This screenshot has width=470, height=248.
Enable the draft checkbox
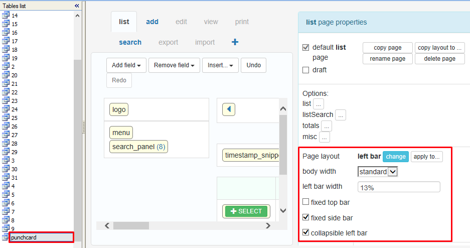click(x=306, y=70)
